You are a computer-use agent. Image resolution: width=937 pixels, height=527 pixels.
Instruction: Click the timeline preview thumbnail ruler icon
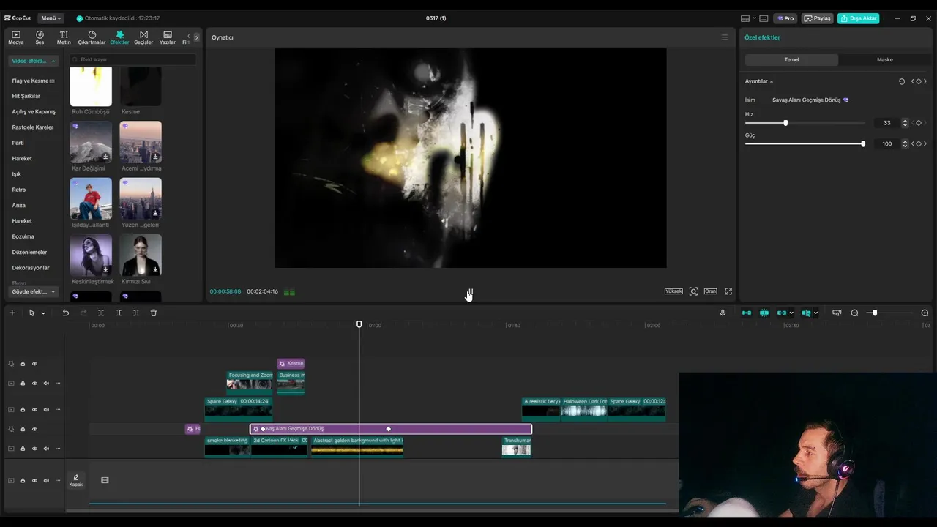[837, 313]
